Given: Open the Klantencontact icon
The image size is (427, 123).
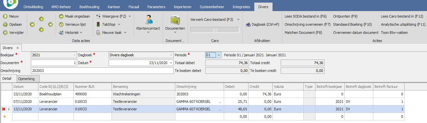Looking at the screenshot, I should point(148,20).
